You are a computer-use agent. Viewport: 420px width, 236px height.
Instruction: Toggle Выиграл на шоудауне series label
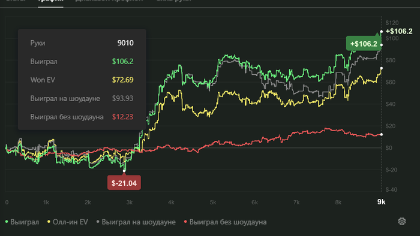[139, 222]
